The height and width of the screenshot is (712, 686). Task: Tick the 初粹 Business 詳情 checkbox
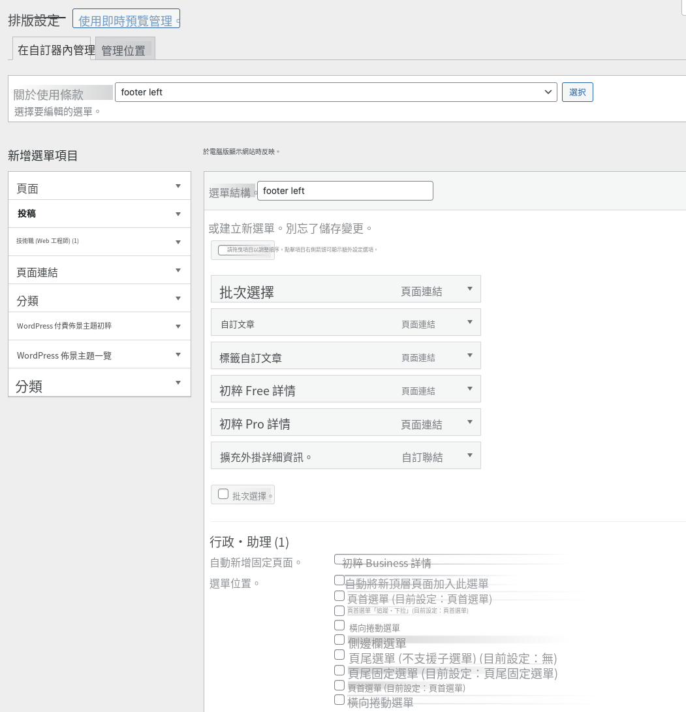point(339,559)
